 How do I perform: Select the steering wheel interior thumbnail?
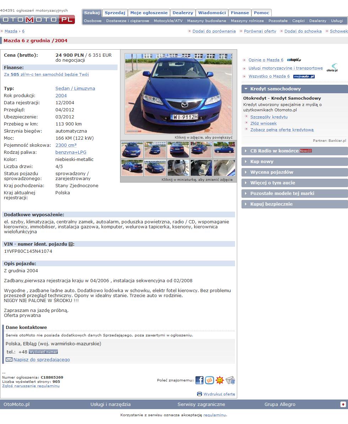click(178, 168)
